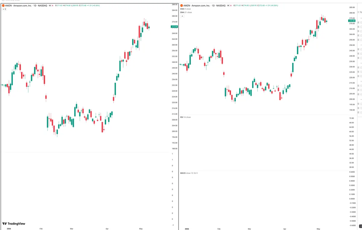
Task: Click the Feb label on right chart time axis
Action: (x=219, y=229)
